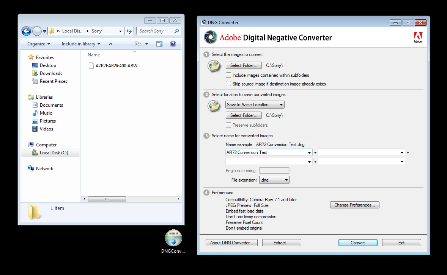Enable Skip source image if destination exists
The height and width of the screenshot is (275, 447).
click(x=228, y=84)
